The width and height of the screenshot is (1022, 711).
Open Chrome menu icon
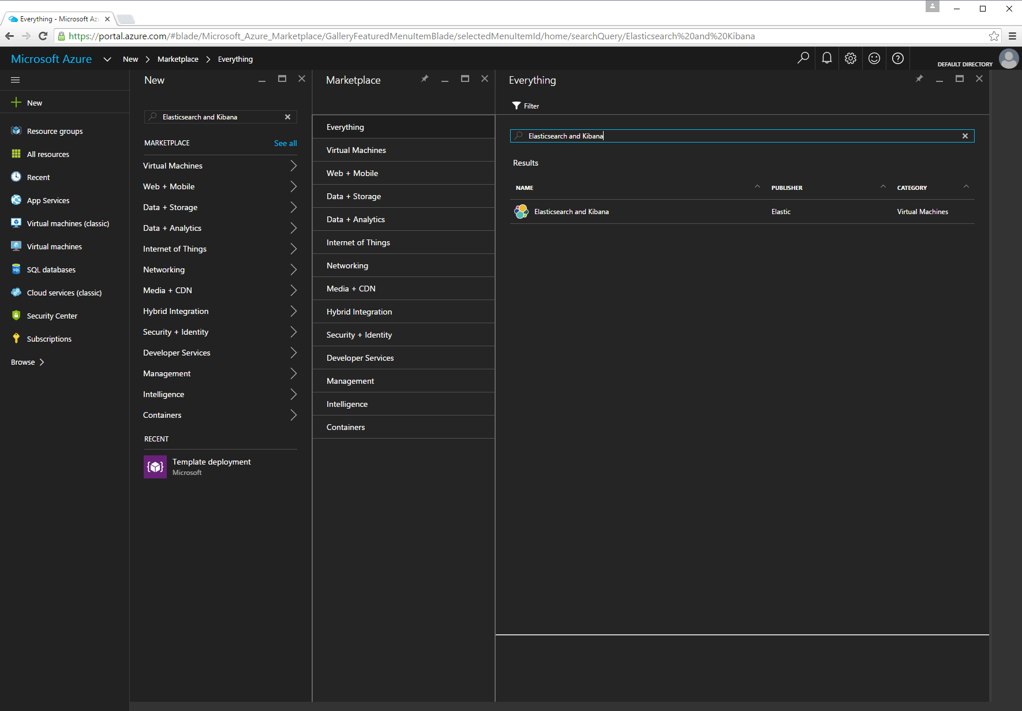[1012, 36]
